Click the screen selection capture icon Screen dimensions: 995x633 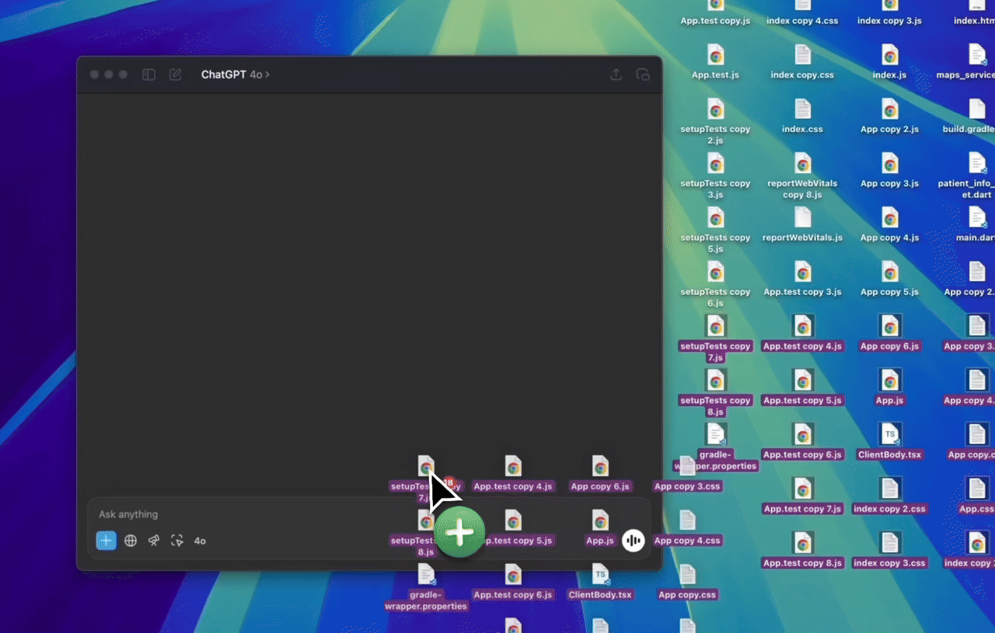click(x=177, y=541)
